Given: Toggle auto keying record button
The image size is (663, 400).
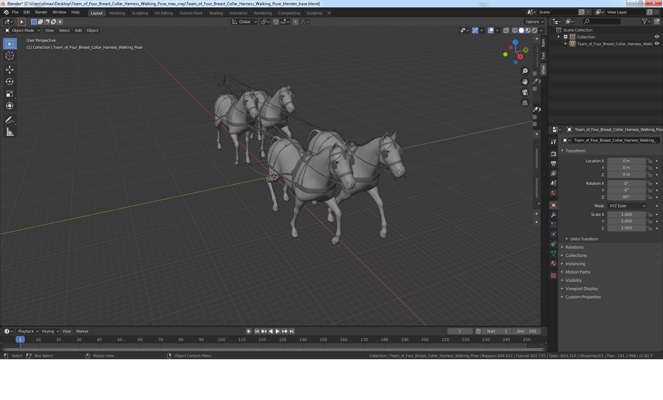Looking at the screenshot, I should pyautogui.click(x=248, y=331).
